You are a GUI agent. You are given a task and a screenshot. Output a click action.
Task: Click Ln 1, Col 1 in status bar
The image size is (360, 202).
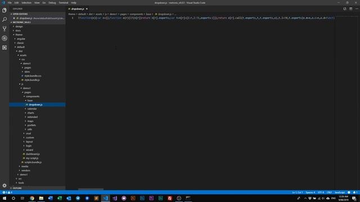[x=298, y=192]
